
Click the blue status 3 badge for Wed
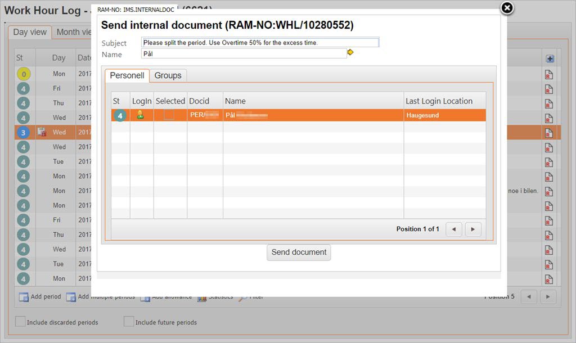click(23, 133)
